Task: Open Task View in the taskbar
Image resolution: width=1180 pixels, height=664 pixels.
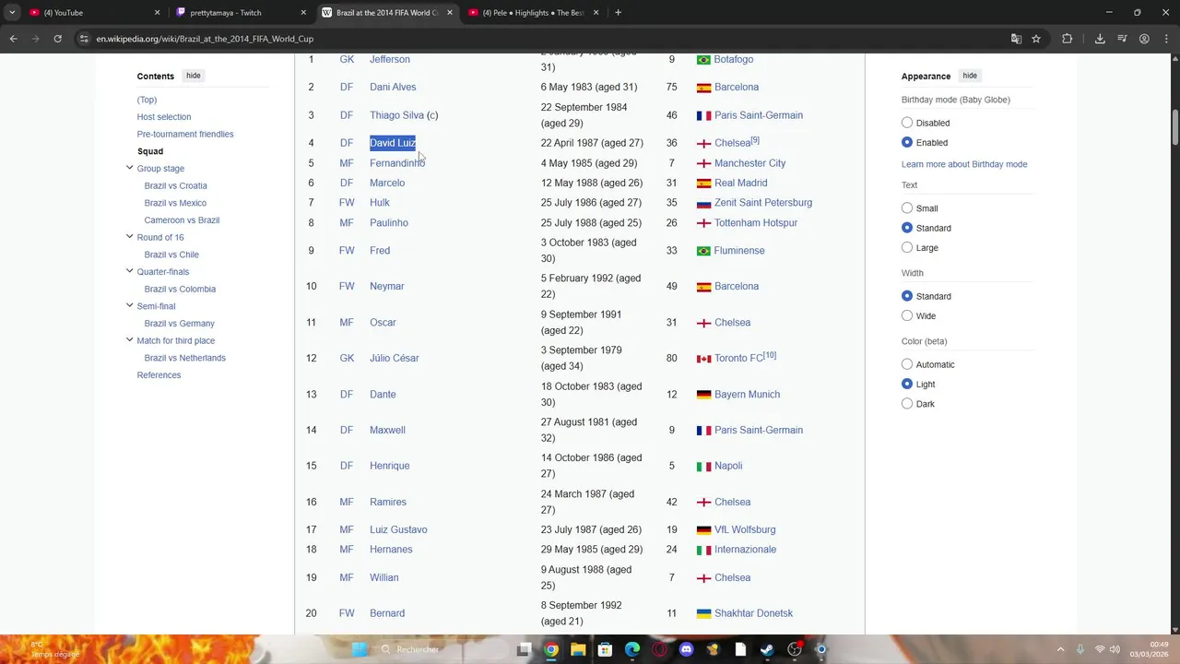Action: click(x=524, y=649)
